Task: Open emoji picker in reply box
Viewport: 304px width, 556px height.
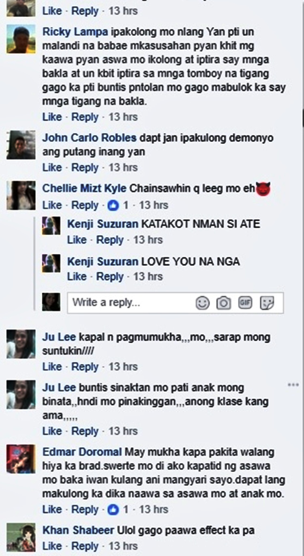Action: coord(203,303)
